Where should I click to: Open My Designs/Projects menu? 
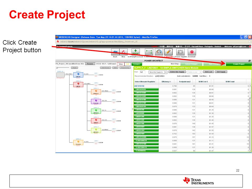[x=65, y=46]
